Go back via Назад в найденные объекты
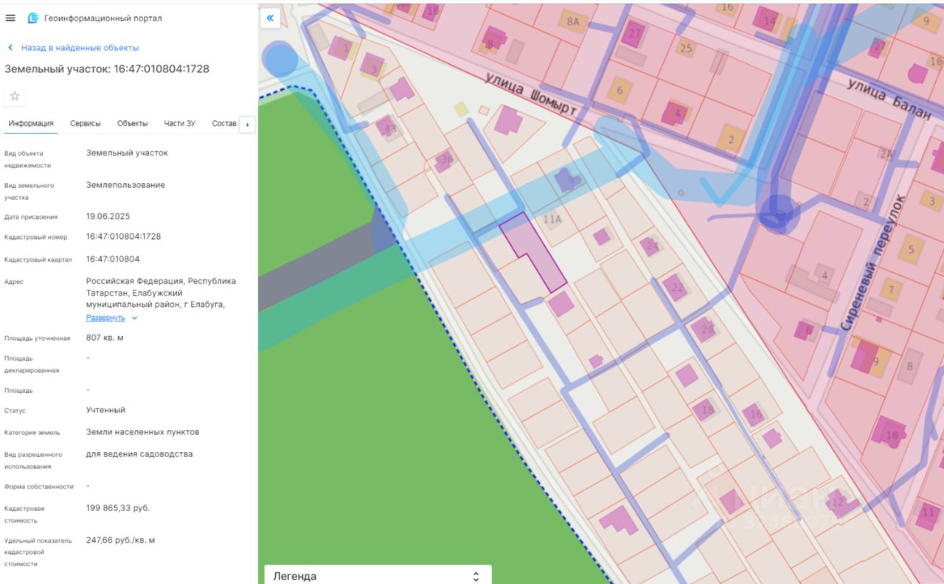This screenshot has width=944, height=584. [73, 47]
